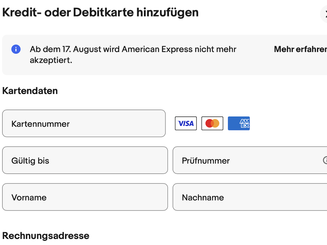Focus the Nachname text field
Image resolution: width=327 pixels, height=245 pixels.
[249, 197]
